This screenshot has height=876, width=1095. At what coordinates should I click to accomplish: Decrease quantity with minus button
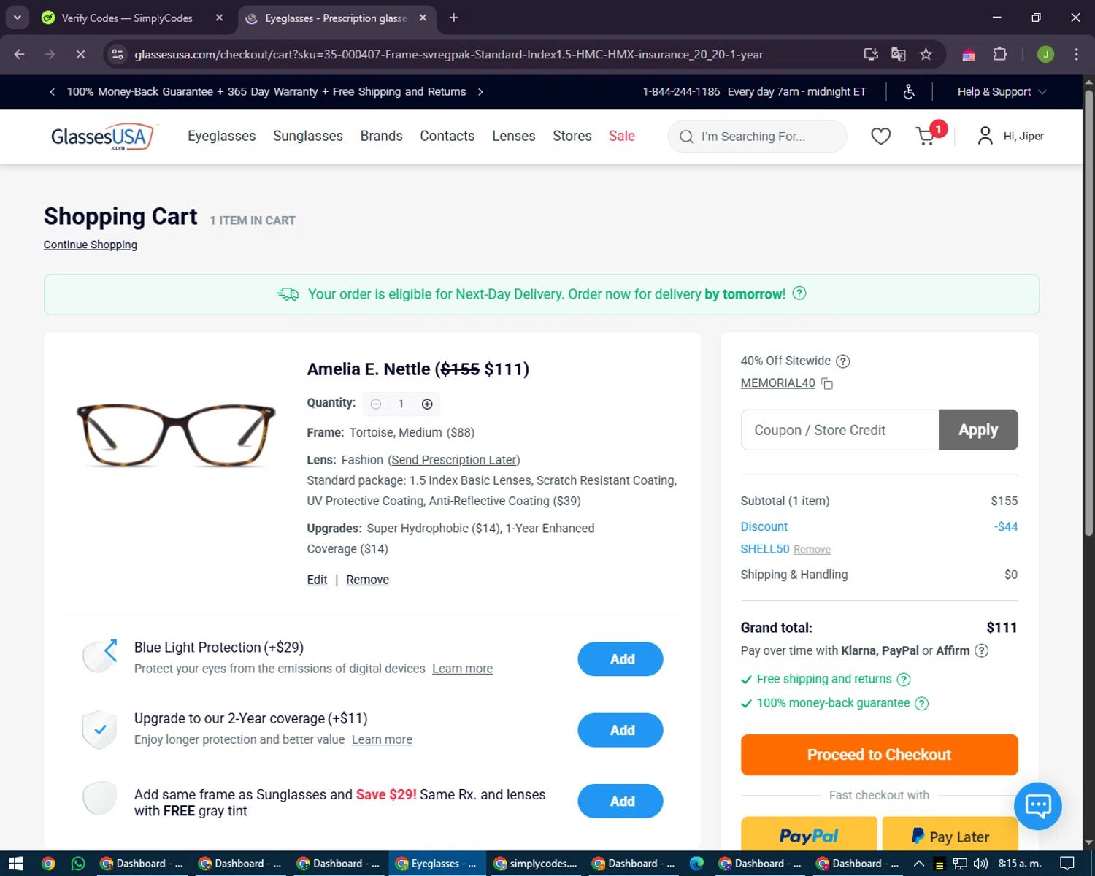pyautogui.click(x=376, y=404)
